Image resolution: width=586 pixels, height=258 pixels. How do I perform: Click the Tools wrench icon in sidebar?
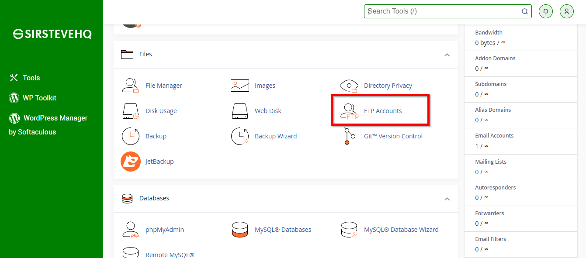[14, 78]
